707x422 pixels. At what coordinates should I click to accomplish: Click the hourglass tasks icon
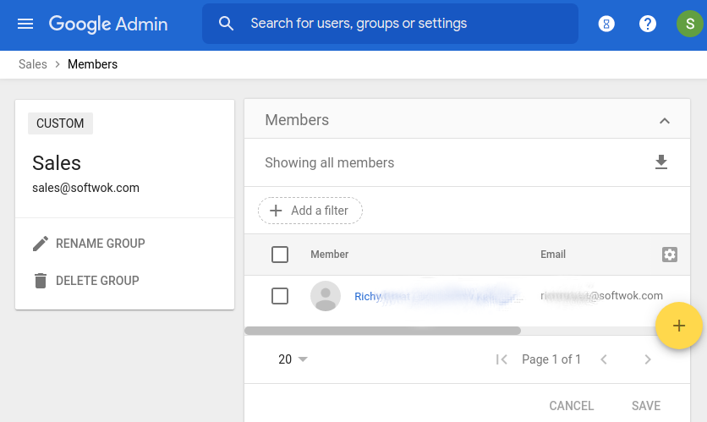click(x=606, y=24)
